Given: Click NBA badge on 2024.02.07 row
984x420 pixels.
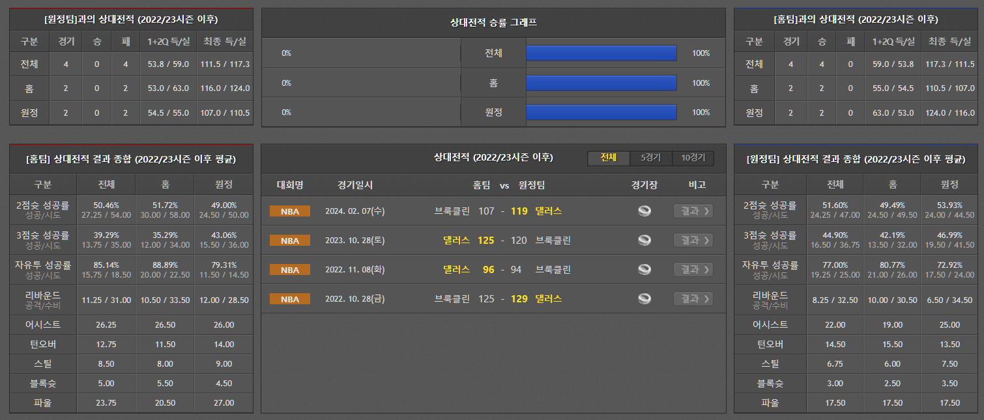Looking at the screenshot, I should click(x=290, y=211).
